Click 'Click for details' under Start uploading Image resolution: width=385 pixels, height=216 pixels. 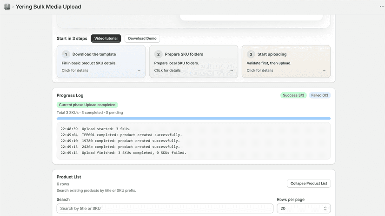tap(260, 70)
